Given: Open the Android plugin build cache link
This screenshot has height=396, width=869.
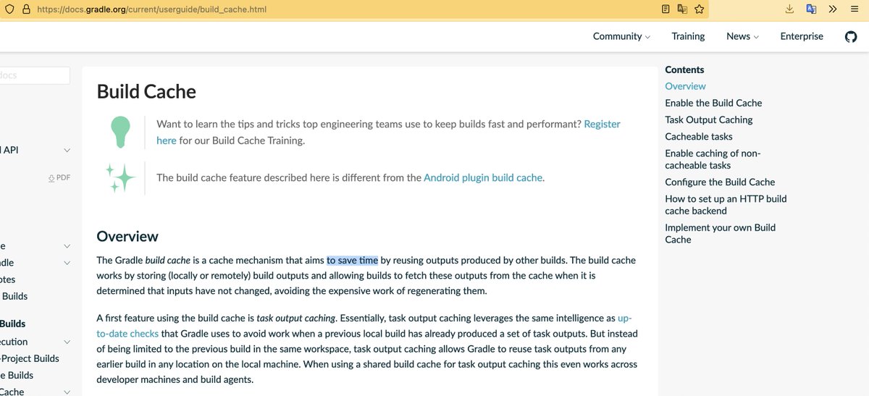Looking at the screenshot, I should [483, 177].
